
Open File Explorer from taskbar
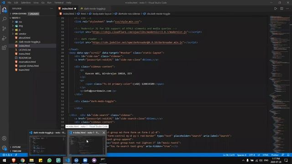(x=31, y=160)
